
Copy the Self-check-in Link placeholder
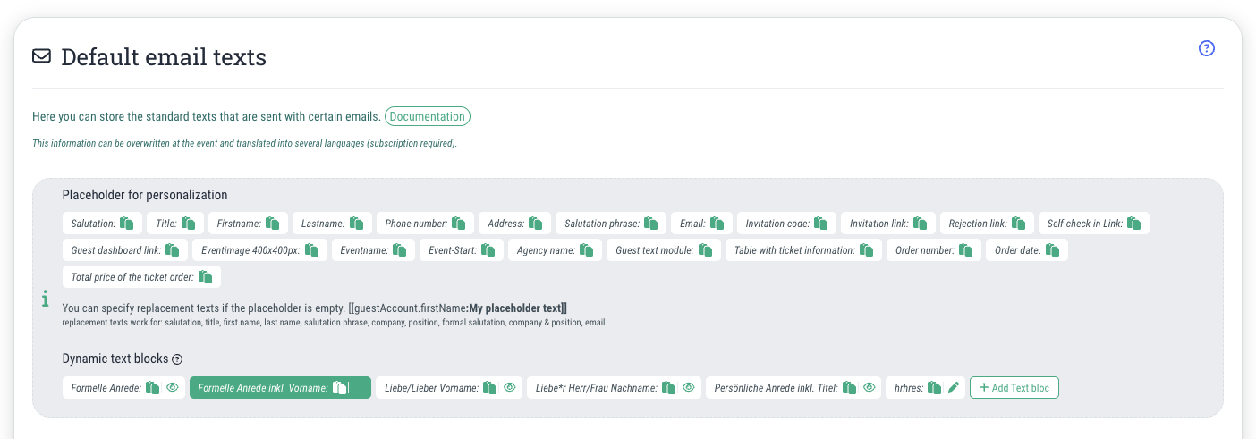[x=1134, y=224]
